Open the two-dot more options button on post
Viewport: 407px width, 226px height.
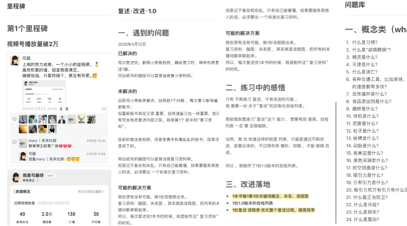pyautogui.click(x=104, y=108)
